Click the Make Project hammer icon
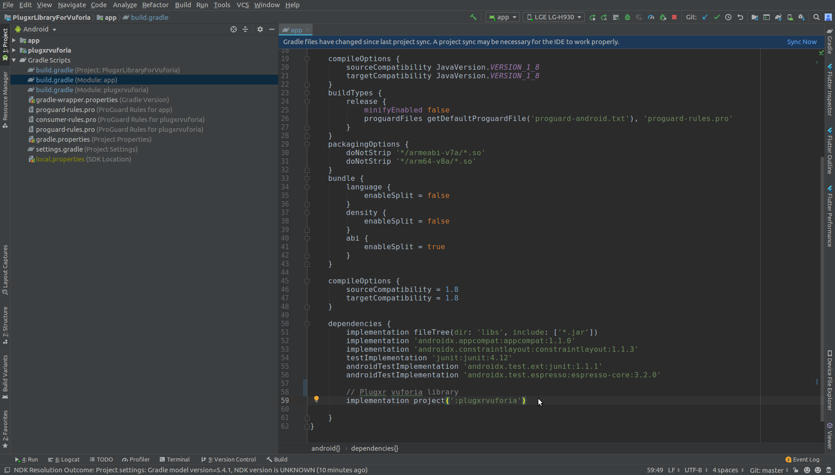The height and width of the screenshot is (475, 835). [473, 17]
